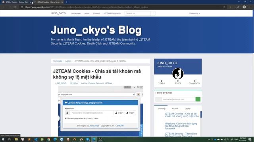This screenshot has width=254, height=142.
Task: Click the J2TEAM label under the post title
Action: pyautogui.click(x=108, y=83)
